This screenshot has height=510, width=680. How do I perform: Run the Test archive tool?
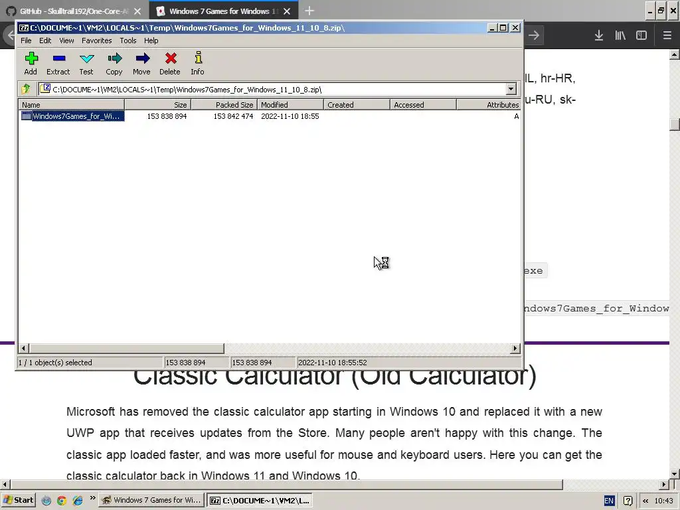(86, 63)
